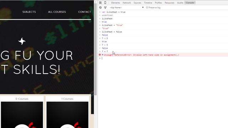Open the CONTACT nav link
Screen dimensions: 228x128
pyautogui.click(x=85, y=12)
